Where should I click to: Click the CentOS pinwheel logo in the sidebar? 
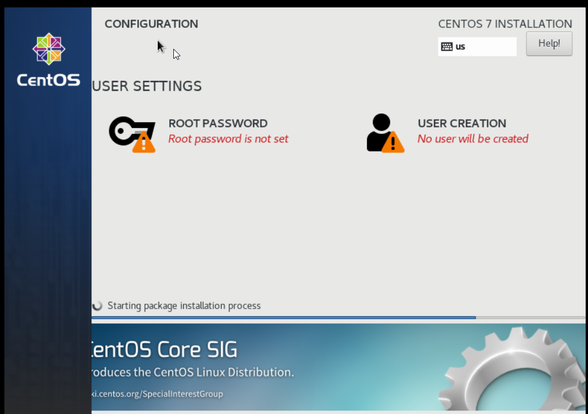(x=48, y=49)
